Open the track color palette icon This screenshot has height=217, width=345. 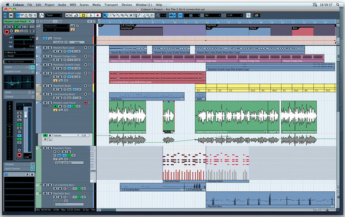click(x=257, y=15)
